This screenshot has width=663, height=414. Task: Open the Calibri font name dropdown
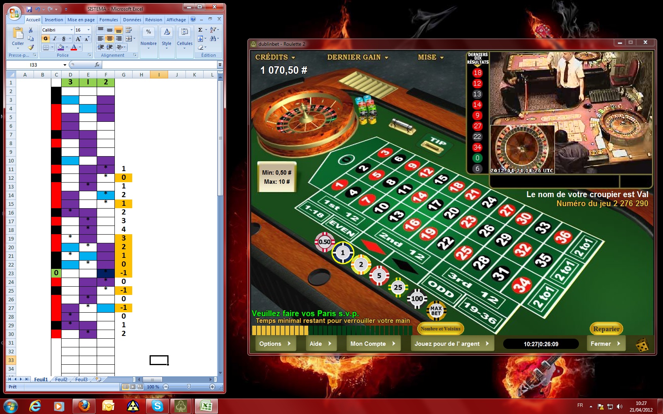click(71, 30)
